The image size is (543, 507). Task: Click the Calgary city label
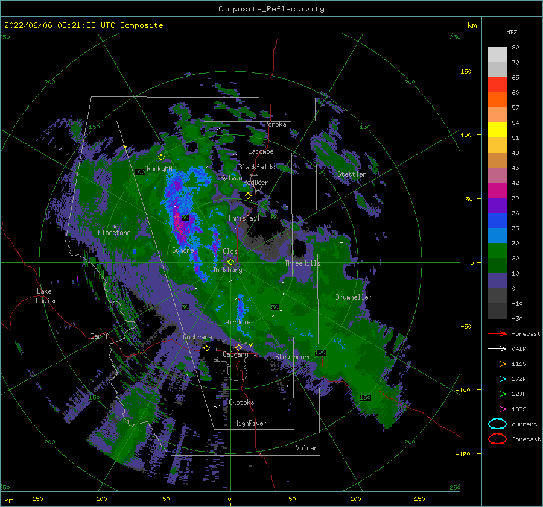point(235,354)
